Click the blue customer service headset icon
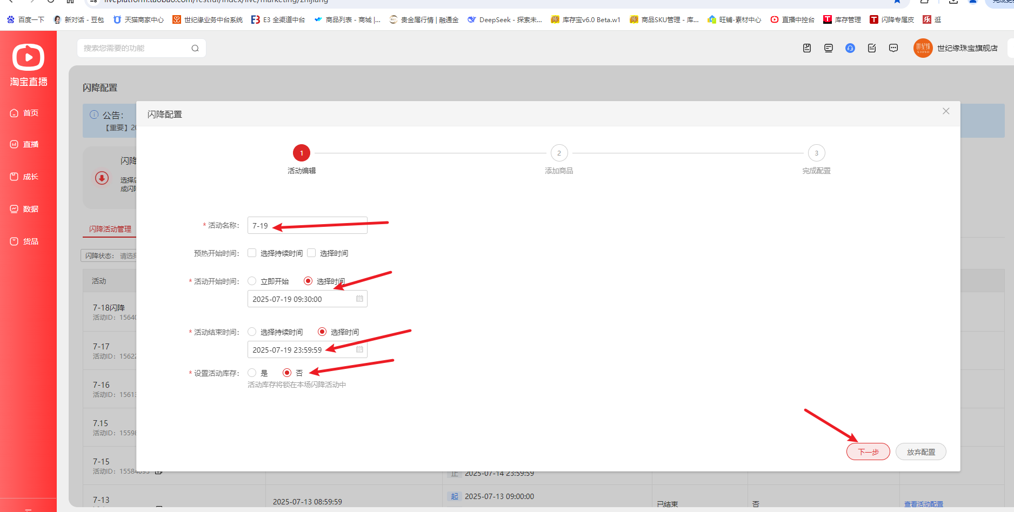The image size is (1014, 512). pos(850,48)
